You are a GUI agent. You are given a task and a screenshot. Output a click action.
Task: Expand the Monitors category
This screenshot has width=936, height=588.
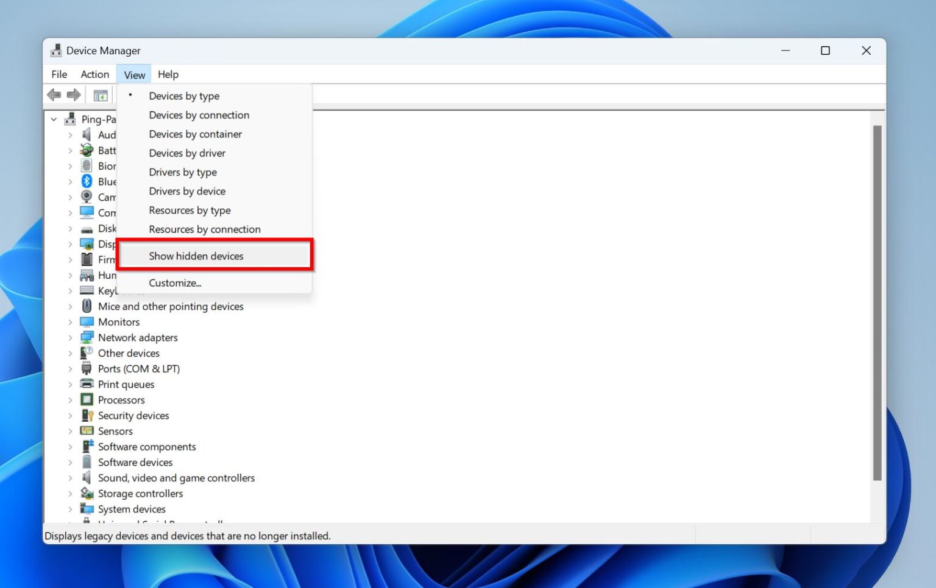(70, 322)
